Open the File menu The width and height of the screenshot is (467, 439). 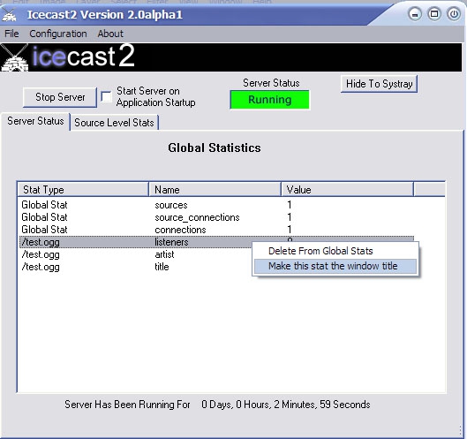point(11,34)
